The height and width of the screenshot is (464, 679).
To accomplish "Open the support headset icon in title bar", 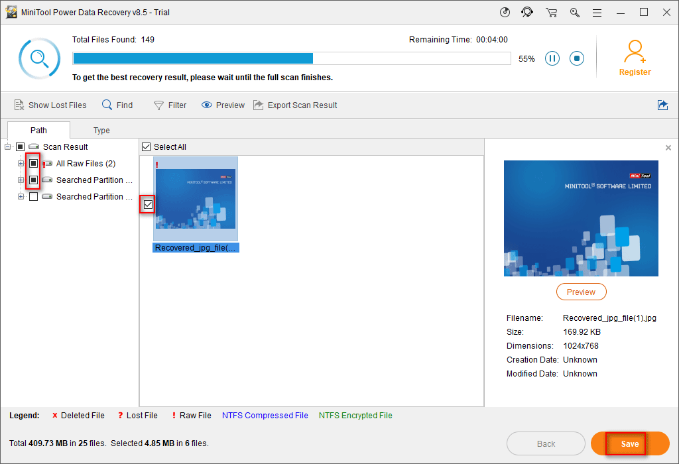I will 527,13.
